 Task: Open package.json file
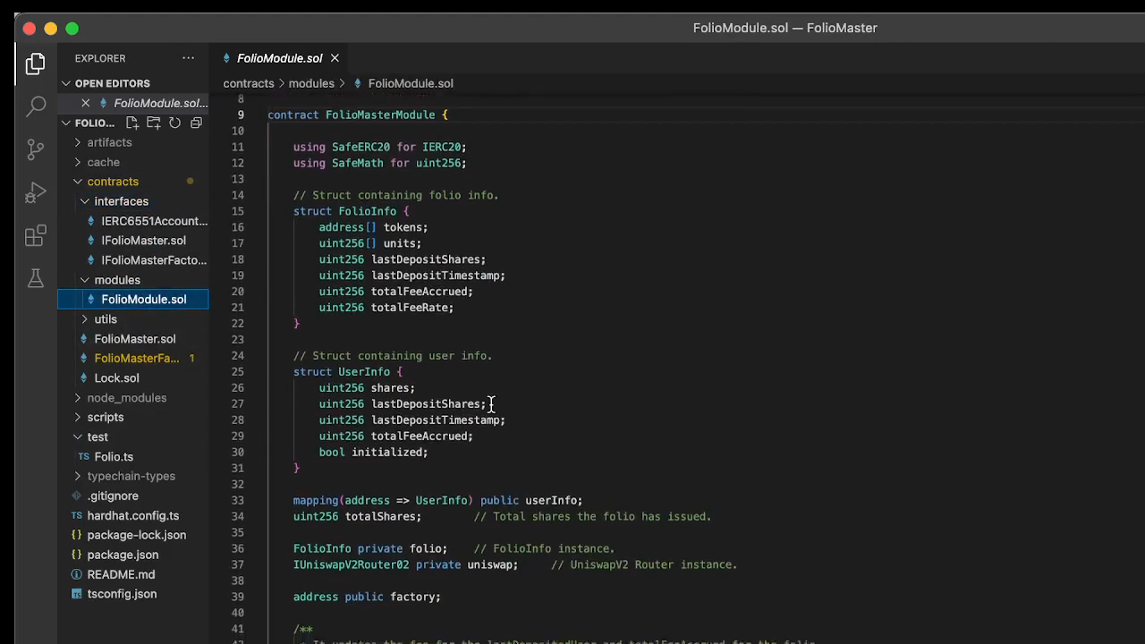click(123, 555)
